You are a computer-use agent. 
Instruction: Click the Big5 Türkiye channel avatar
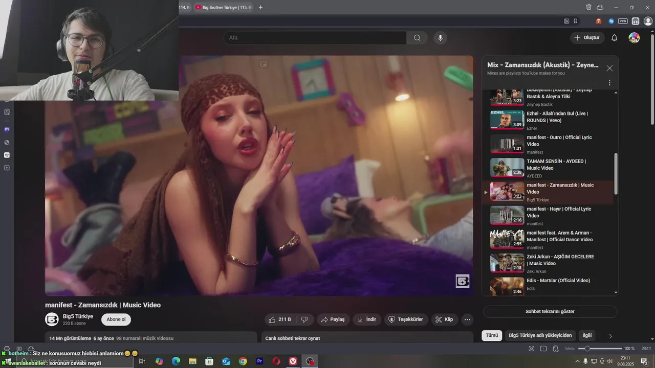tap(52, 319)
